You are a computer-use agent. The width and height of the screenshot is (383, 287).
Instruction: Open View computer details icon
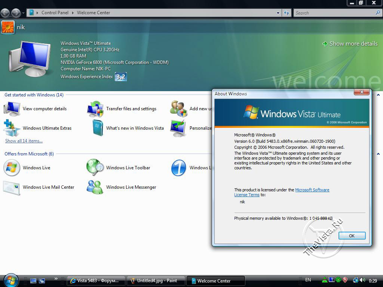12,109
